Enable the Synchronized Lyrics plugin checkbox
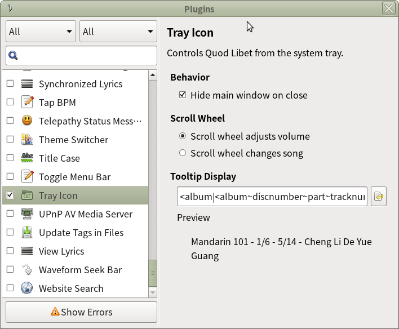Screen dimensions: 399x329 10,84
